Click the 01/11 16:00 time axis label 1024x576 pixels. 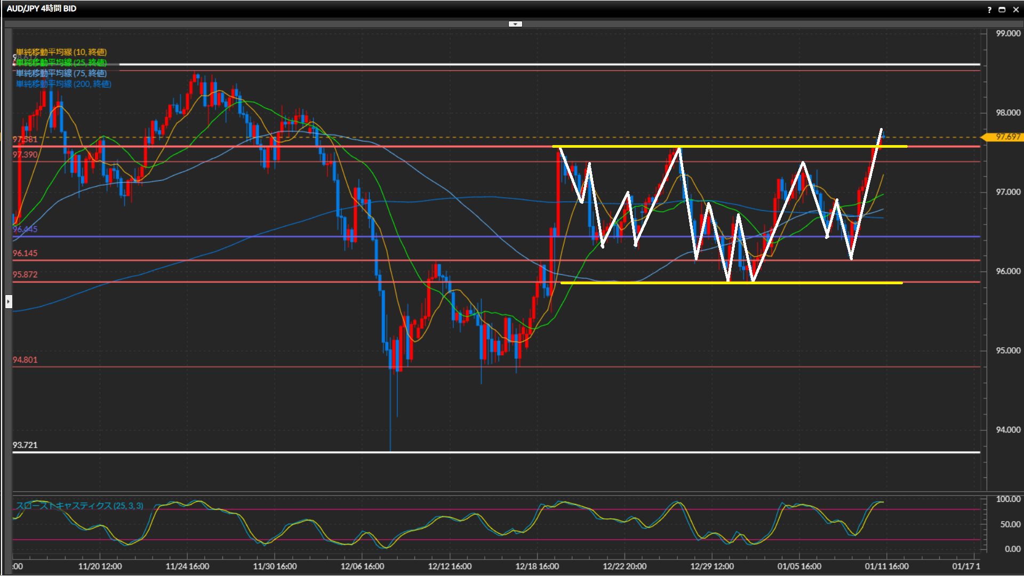click(886, 566)
